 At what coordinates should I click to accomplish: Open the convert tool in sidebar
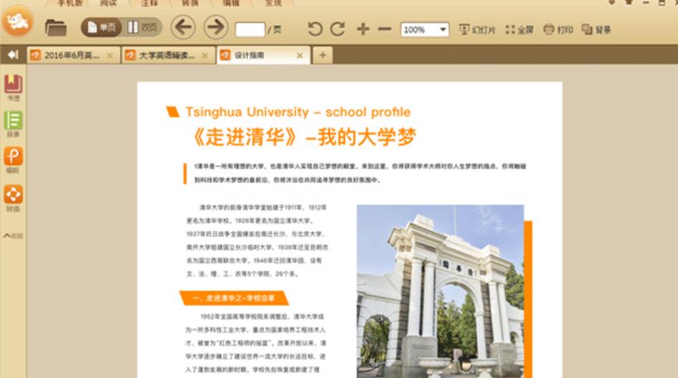(13, 198)
